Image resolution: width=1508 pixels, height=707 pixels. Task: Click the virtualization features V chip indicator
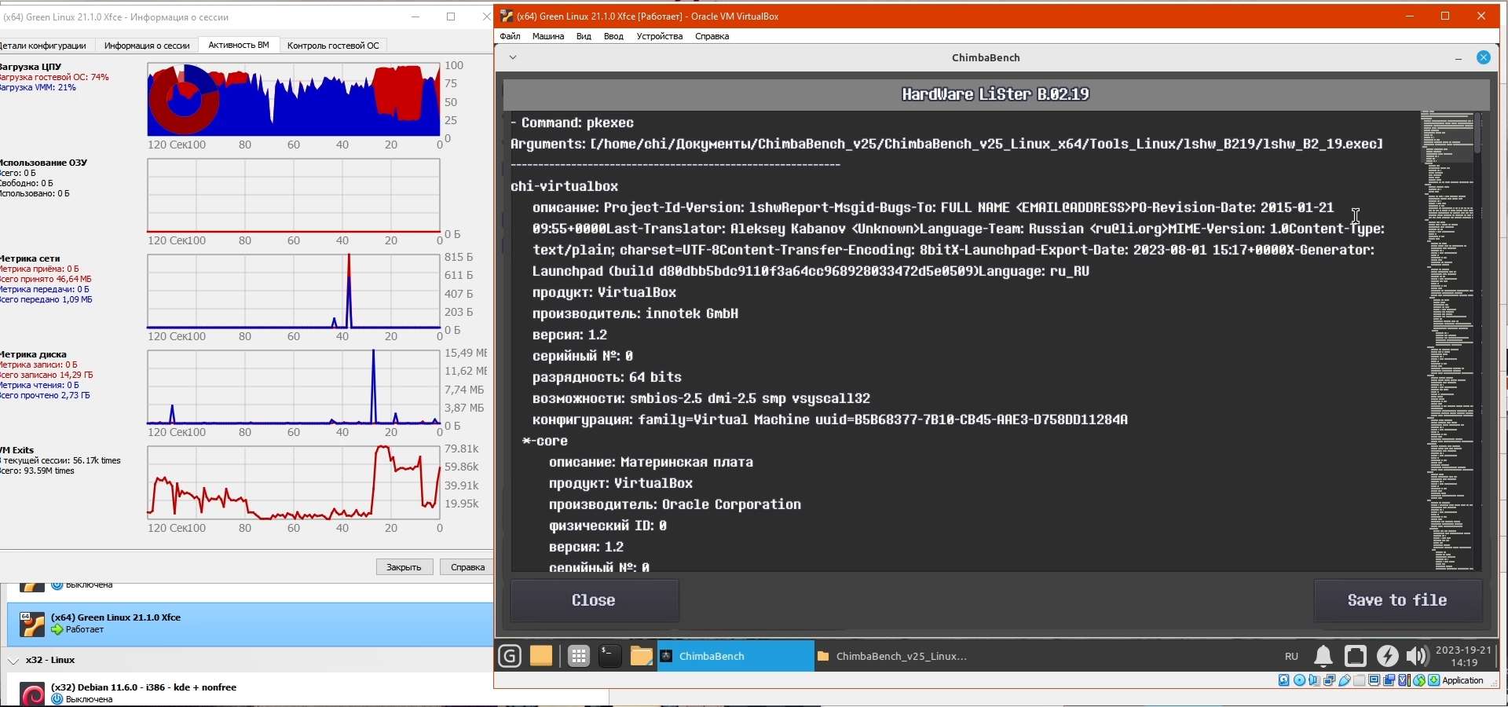click(x=1404, y=680)
